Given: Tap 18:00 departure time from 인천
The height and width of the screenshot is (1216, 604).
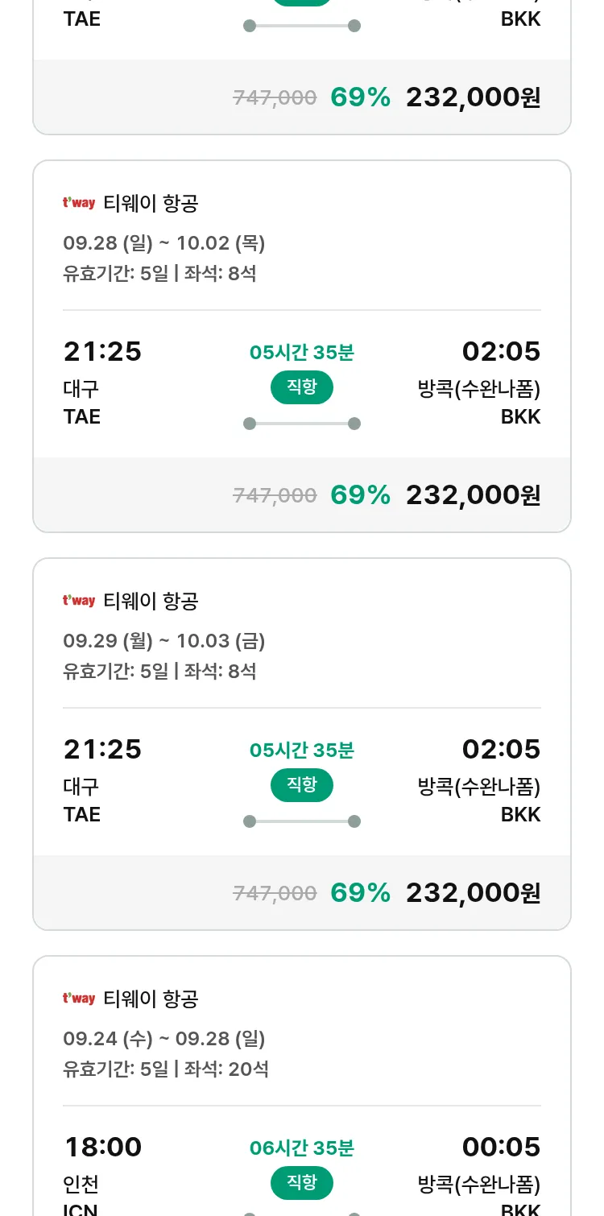Looking at the screenshot, I should tap(103, 1147).
